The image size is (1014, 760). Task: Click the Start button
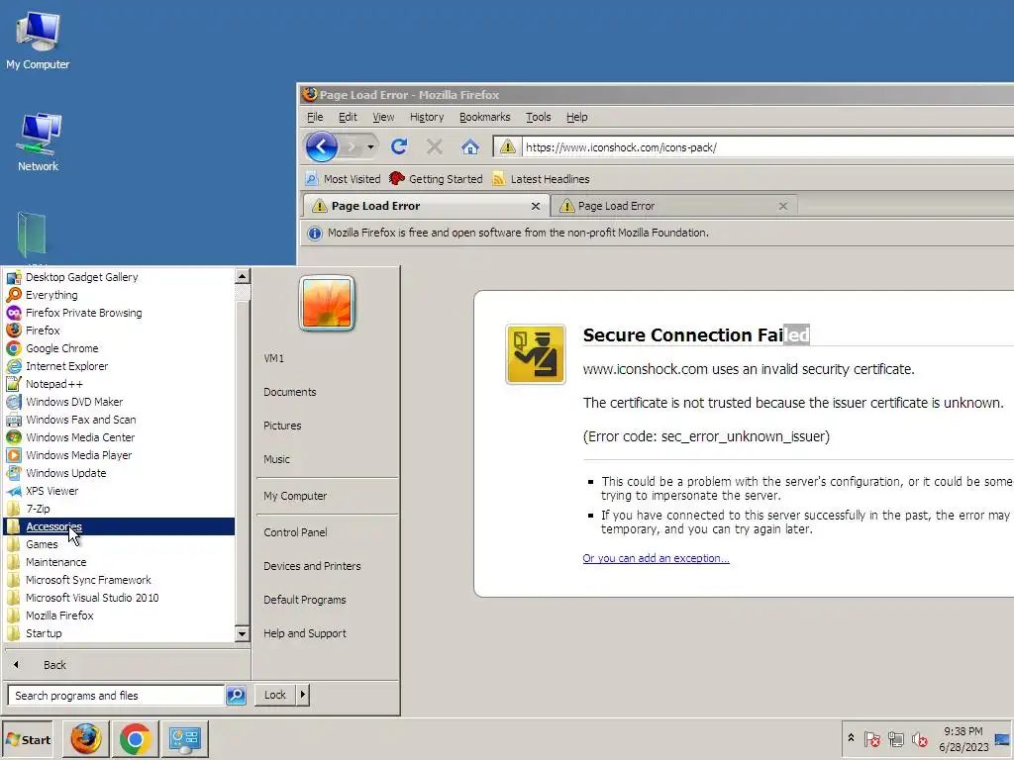click(28, 739)
